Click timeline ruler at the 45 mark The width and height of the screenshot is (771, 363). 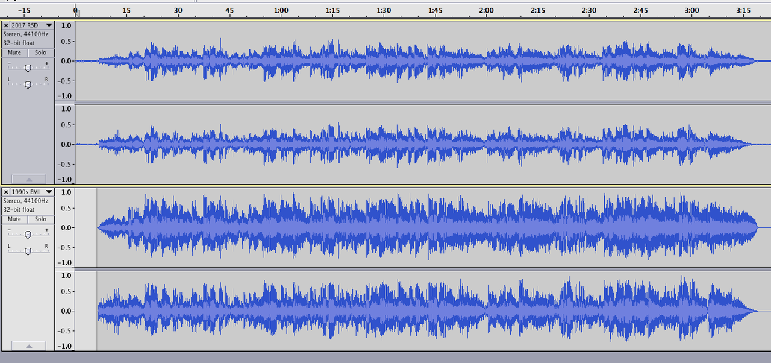(229, 10)
